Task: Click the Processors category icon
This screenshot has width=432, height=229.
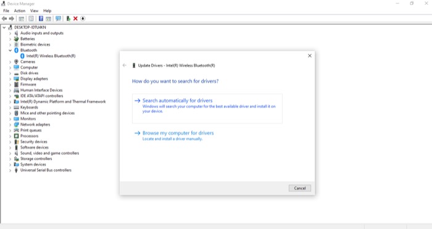Action: click(16, 136)
